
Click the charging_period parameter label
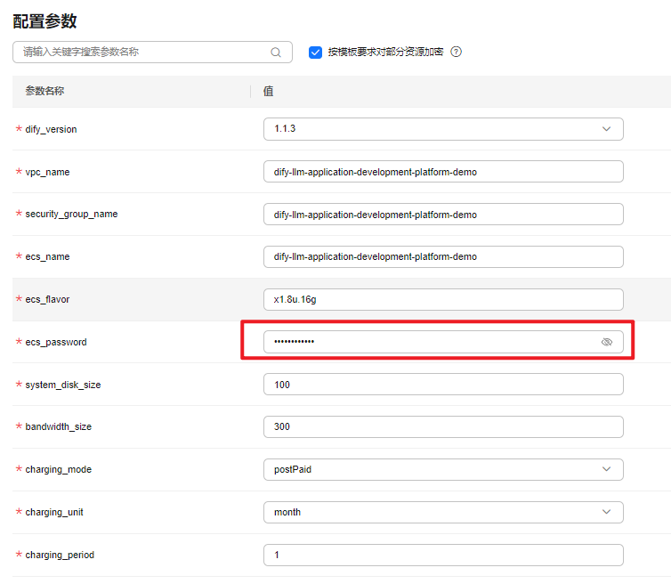pyautogui.click(x=60, y=555)
